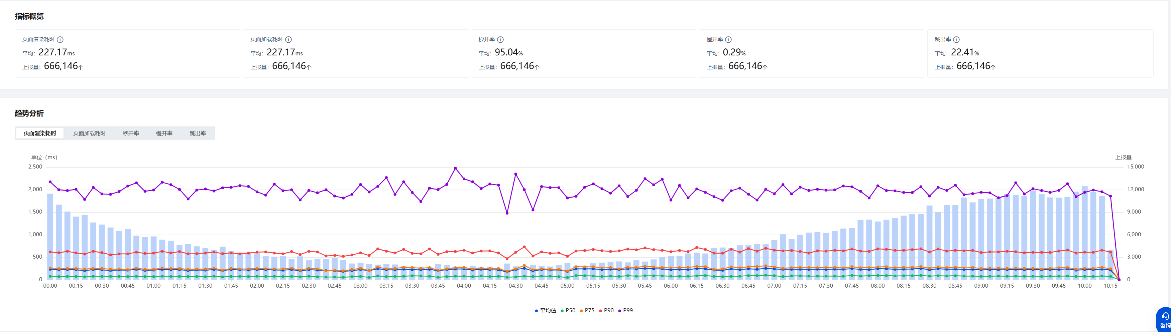Click info icon next to 秒开率

pyautogui.click(x=500, y=40)
